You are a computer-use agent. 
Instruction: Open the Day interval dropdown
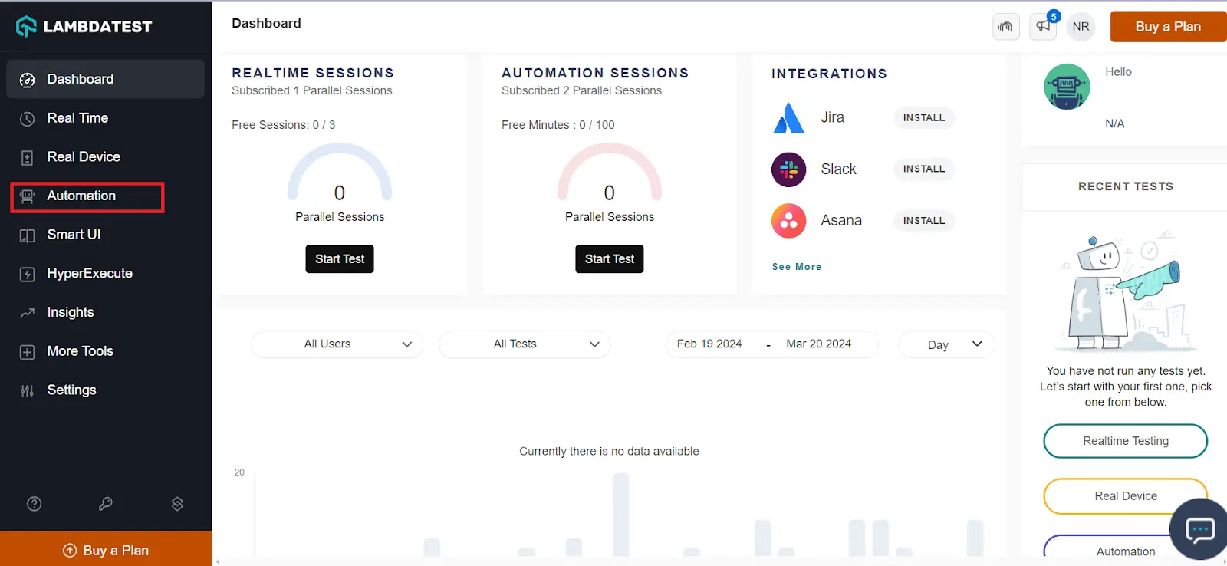pyautogui.click(x=946, y=344)
